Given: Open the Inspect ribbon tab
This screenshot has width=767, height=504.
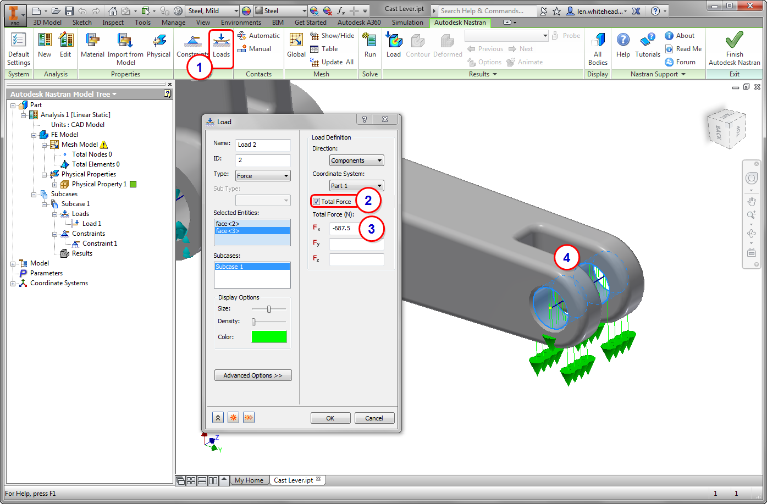Looking at the screenshot, I should (113, 23).
